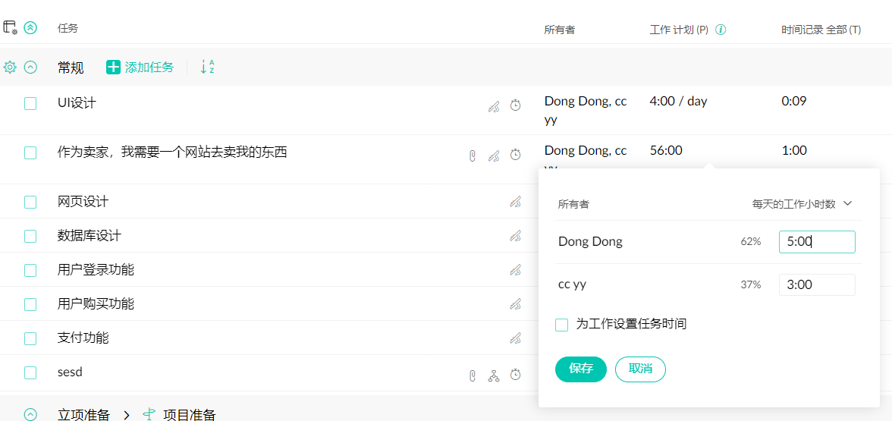892x421 pixels.
Task: Click 添加任务 to add a task
Action: (140, 68)
